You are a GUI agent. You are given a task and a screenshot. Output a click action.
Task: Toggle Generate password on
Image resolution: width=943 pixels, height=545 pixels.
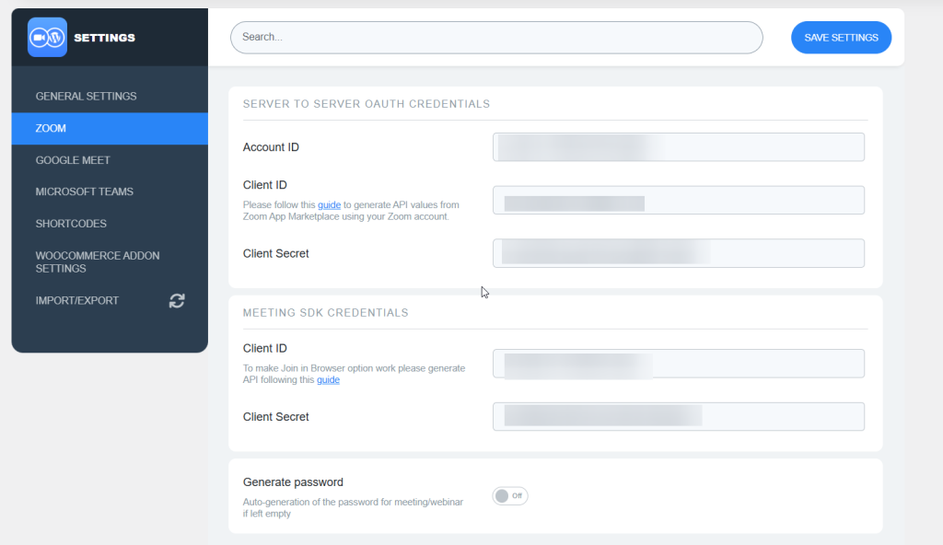[509, 495]
